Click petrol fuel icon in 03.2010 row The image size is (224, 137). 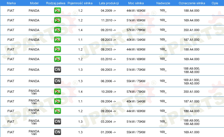point(57,59)
